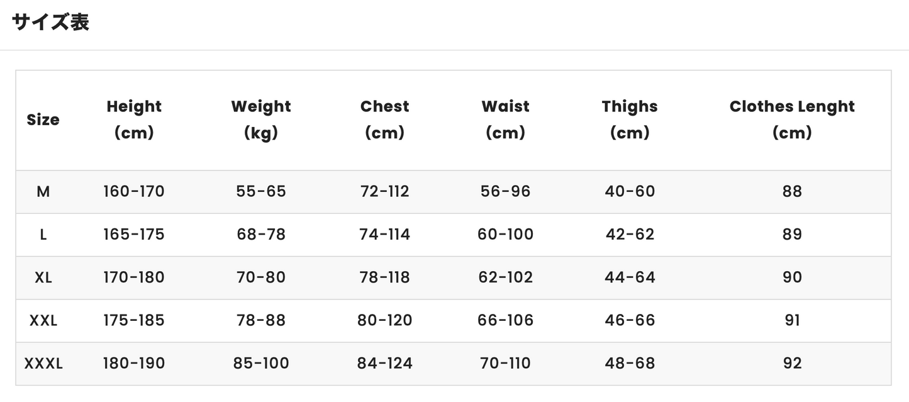909x402 pixels.
Task: Click the 48-68 thighs cell
Action: tap(630, 363)
